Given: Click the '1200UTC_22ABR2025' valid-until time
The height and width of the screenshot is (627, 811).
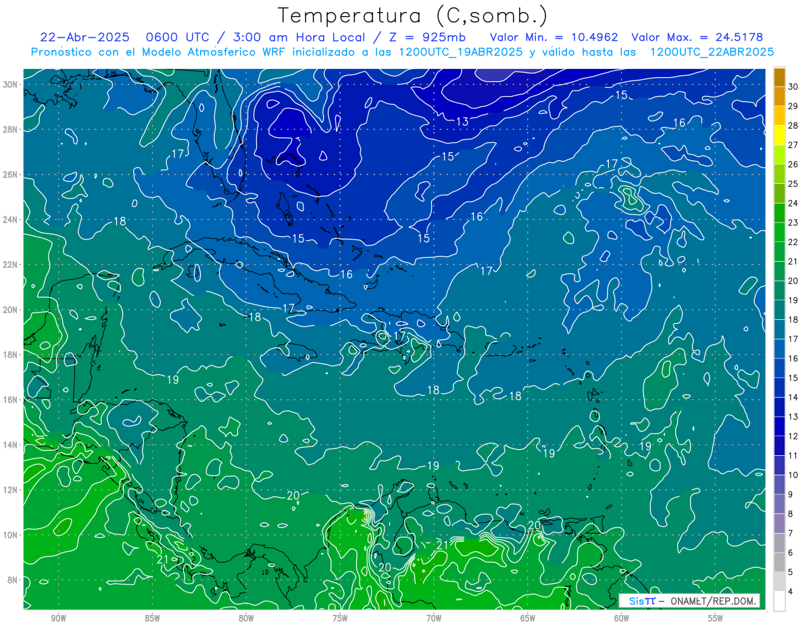Looking at the screenshot, I should pyautogui.click(x=712, y=51).
